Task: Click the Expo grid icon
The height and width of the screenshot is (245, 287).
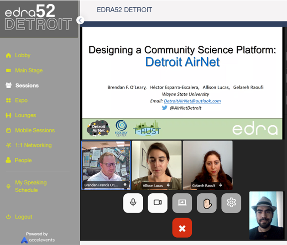Action: coord(8,100)
